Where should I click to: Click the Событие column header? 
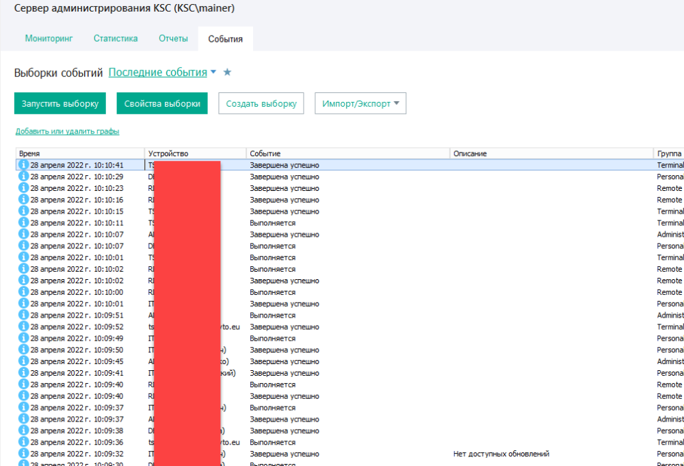click(347, 154)
